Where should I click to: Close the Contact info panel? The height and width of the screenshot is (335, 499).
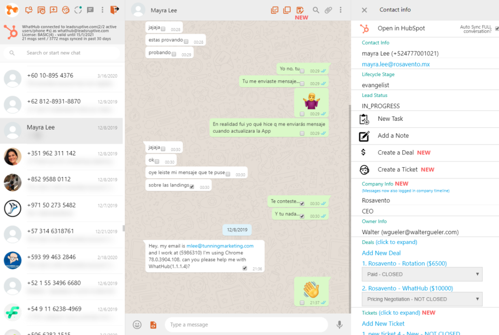pos(364,10)
